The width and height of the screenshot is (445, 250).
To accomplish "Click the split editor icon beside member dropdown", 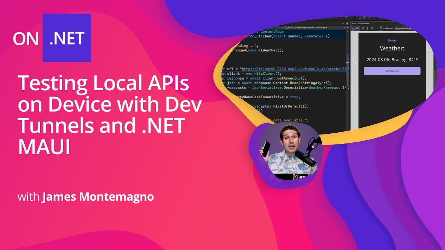I will 348,27.
